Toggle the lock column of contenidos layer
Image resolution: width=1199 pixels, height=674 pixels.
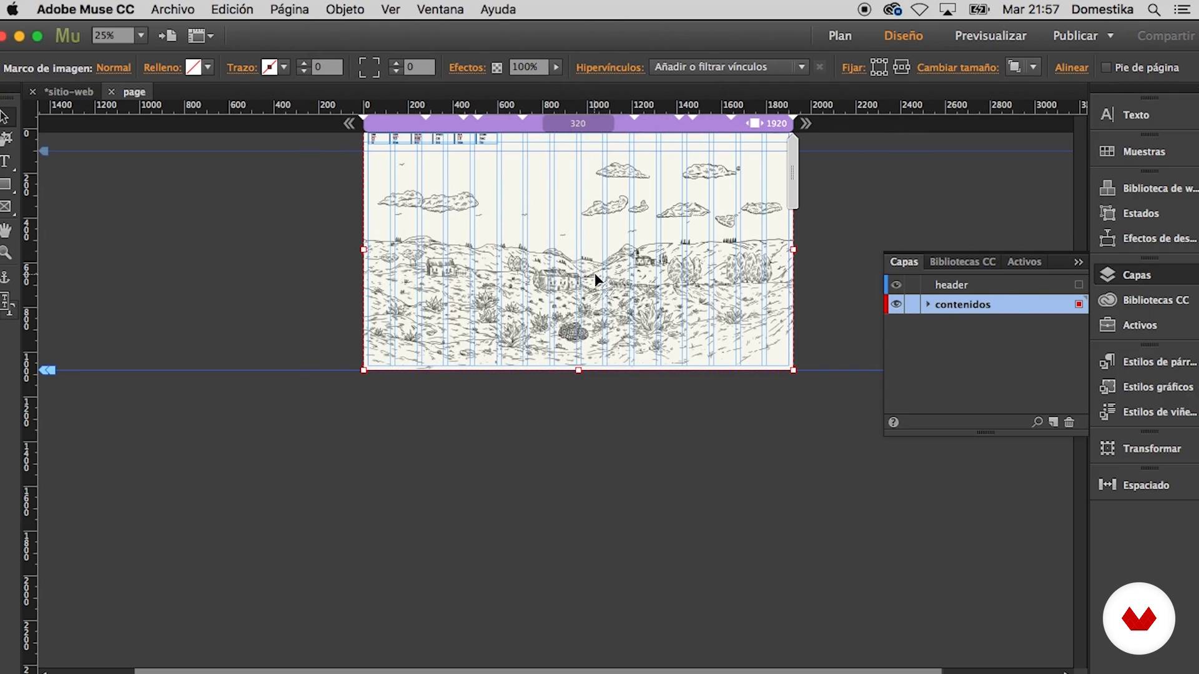click(x=912, y=305)
